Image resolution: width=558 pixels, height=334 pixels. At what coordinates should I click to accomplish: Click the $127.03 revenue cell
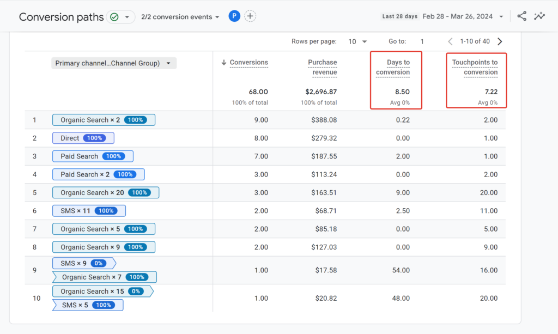[x=324, y=247]
